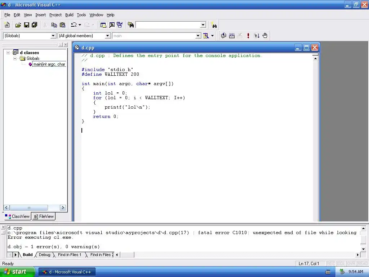This screenshot has width=369, height=277.
Task: Click the hand Insert/Remove Breakpoint icon
Action: 265,36
